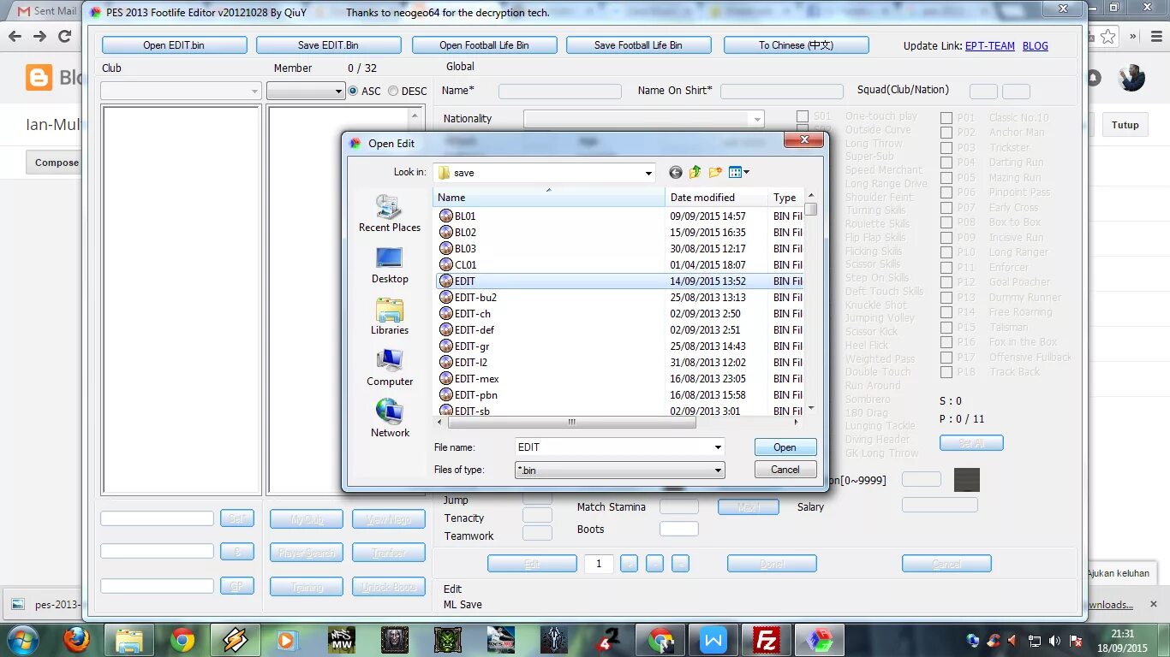Create a new folder via toolbar icon
Screen dimensions: 1170x657
[715, 173]
